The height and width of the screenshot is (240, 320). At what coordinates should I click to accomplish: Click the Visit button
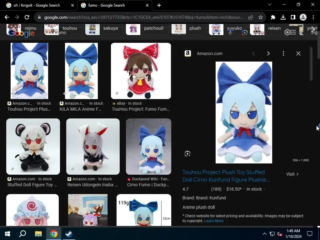click(x=292, y=174)
